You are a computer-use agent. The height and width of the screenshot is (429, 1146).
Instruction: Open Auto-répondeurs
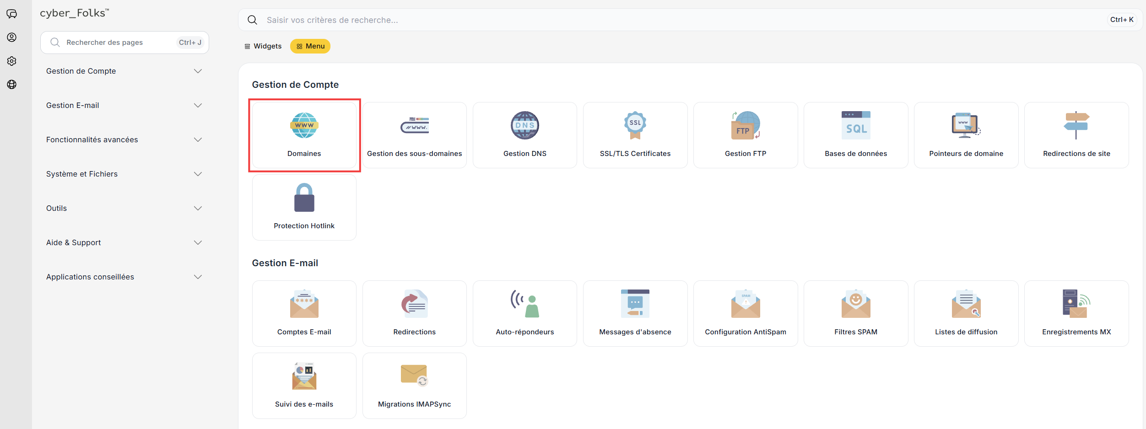(x=525, y=314)
